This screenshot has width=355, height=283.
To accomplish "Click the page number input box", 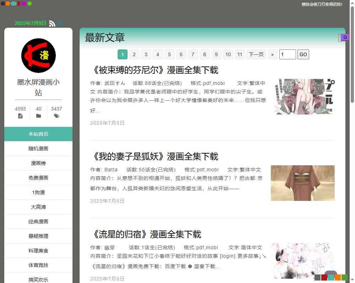I will [x=287, y=54].
